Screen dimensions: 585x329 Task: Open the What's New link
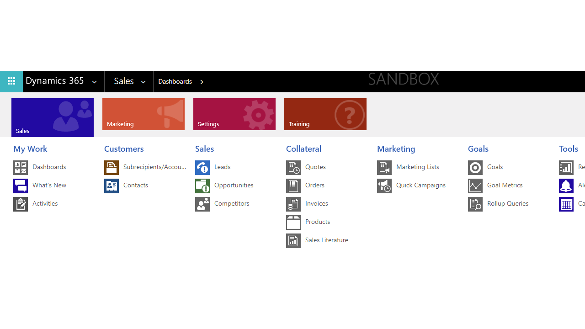pyautogui.click(x=49, y=185)
